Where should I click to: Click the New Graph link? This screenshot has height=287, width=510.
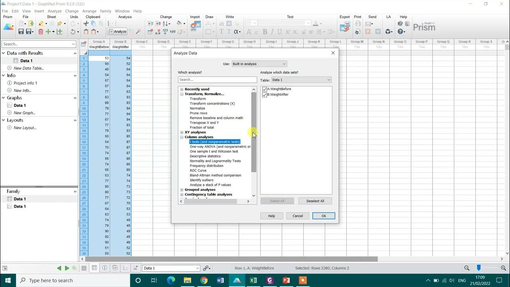coord(24,113)
